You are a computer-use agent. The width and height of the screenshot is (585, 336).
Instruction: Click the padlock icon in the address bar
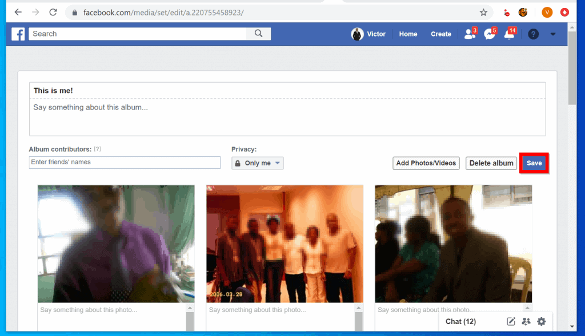[75, 13]
